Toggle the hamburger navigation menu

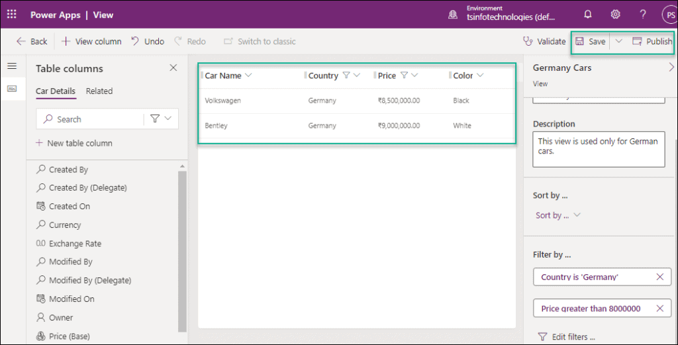pos(12,66)
